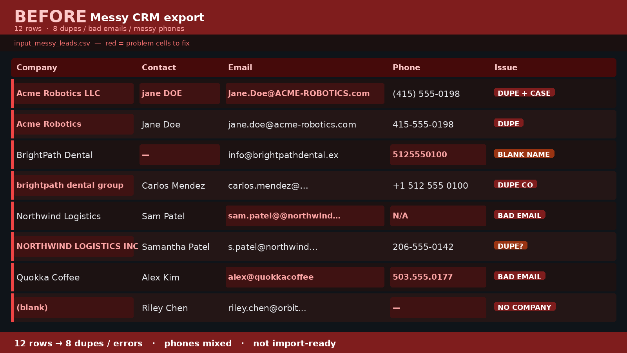Select the 'DUPE?' issue badge
The image size is (627, 353).
coord(510,246)
